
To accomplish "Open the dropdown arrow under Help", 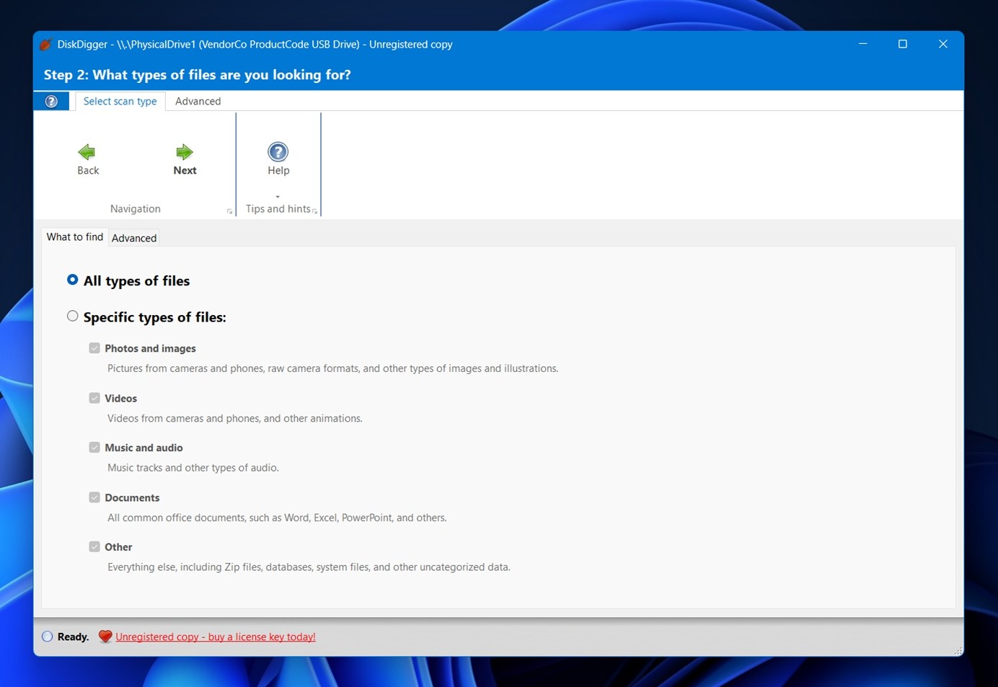I will tap(278, 196).
